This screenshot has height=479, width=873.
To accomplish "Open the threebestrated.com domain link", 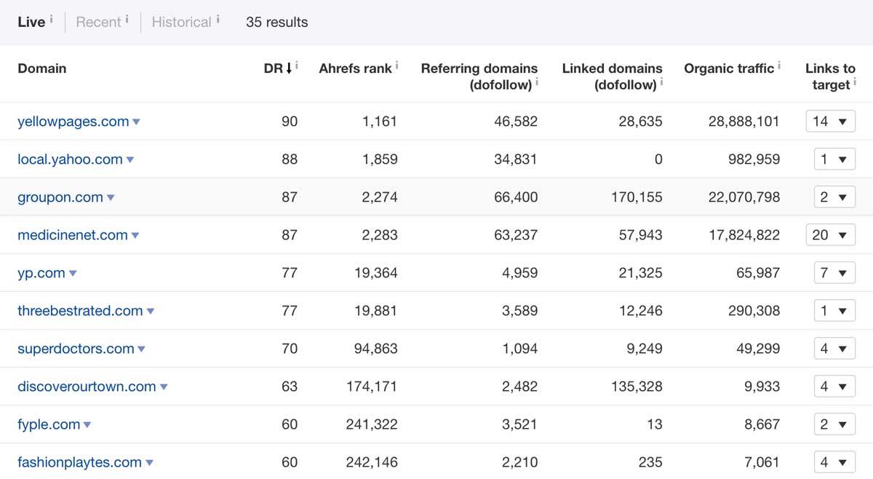I will pyautogui.click(x=80, y=311).
